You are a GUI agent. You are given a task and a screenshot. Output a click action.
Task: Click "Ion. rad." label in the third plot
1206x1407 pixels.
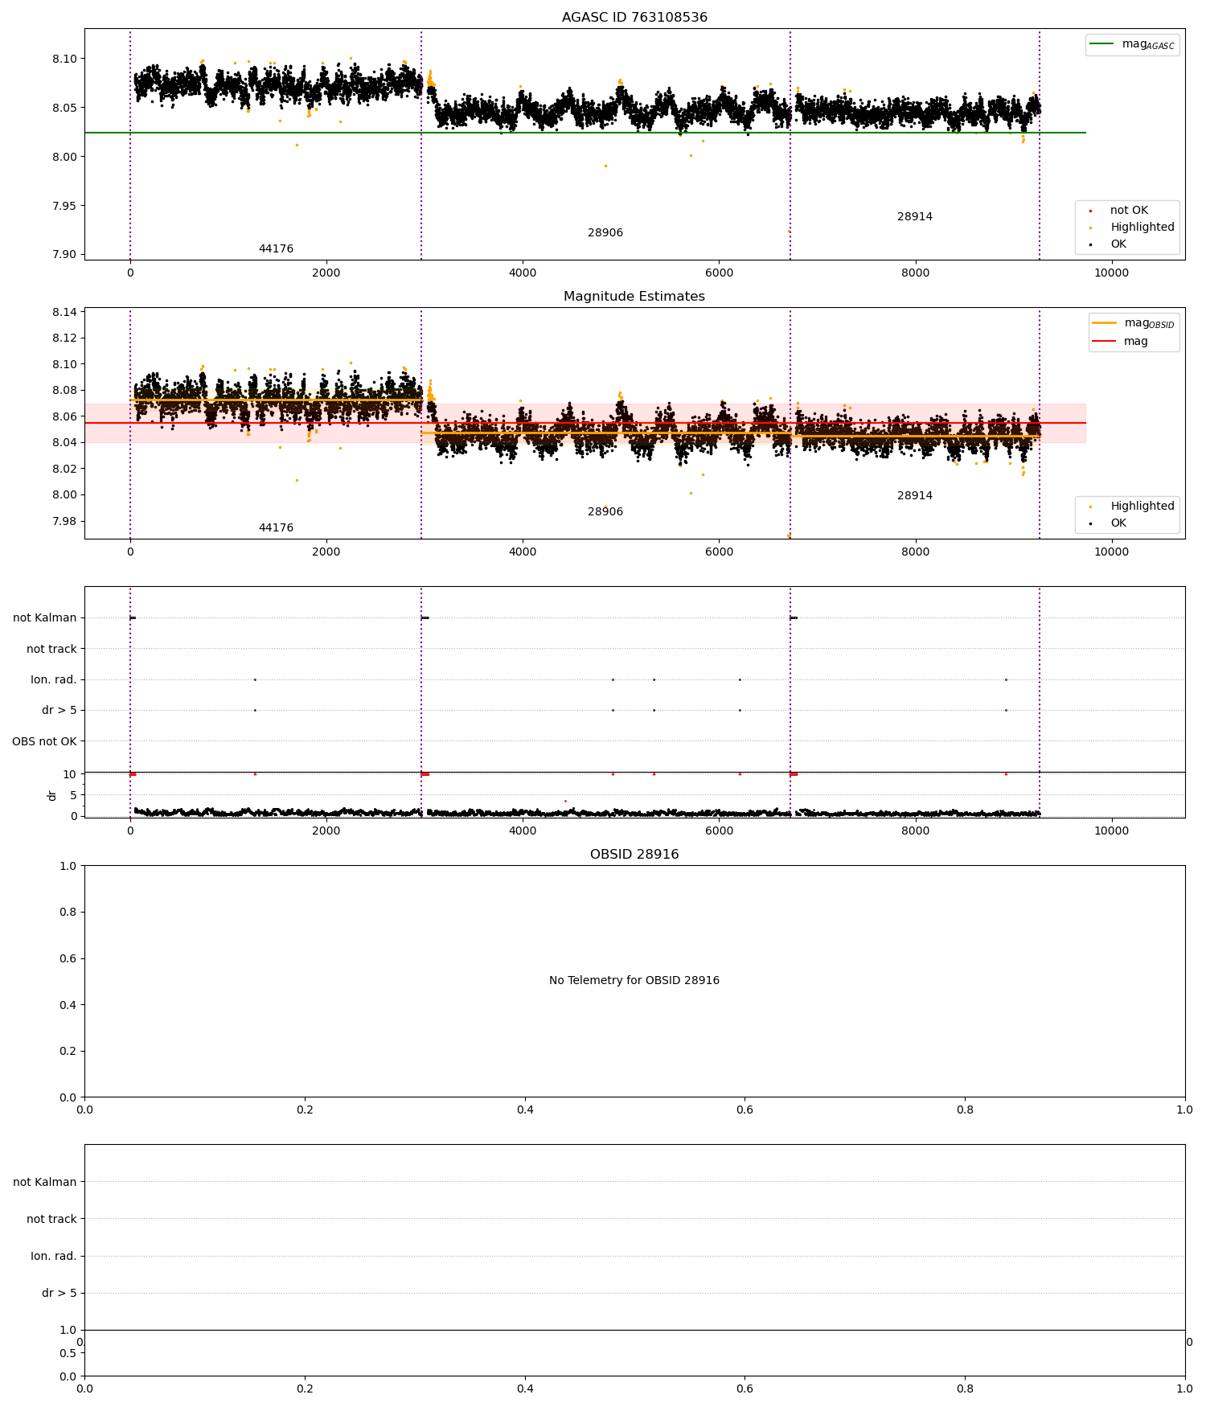click(54, 680)
